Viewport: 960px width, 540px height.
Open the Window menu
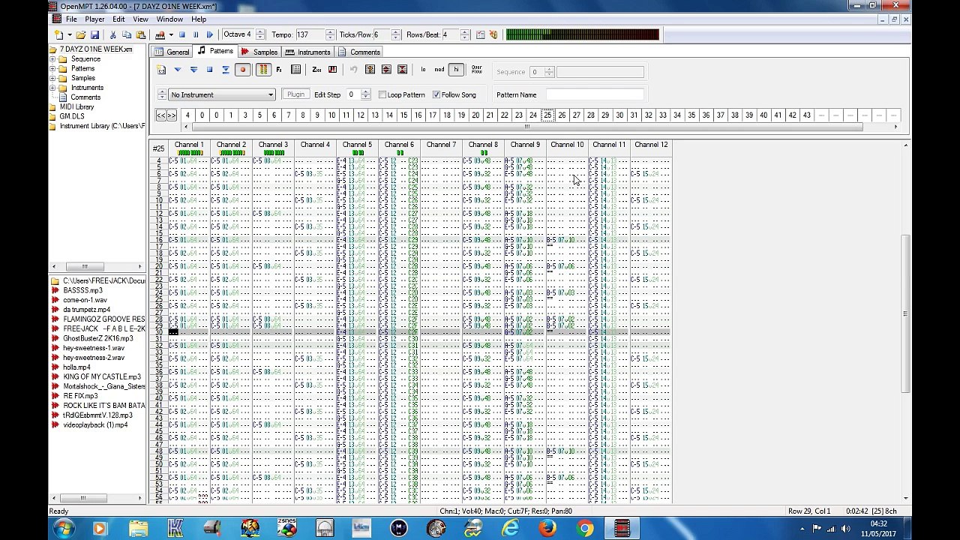click(x=169, y=19)
